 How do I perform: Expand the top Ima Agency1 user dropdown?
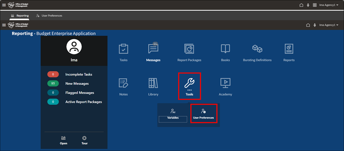[329, 5]
